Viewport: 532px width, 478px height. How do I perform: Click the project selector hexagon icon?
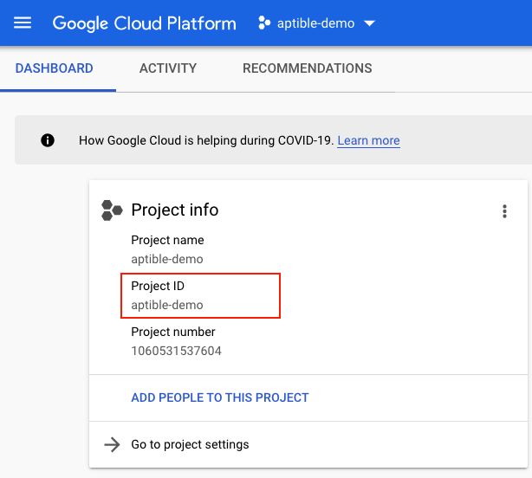pos(264,23)
